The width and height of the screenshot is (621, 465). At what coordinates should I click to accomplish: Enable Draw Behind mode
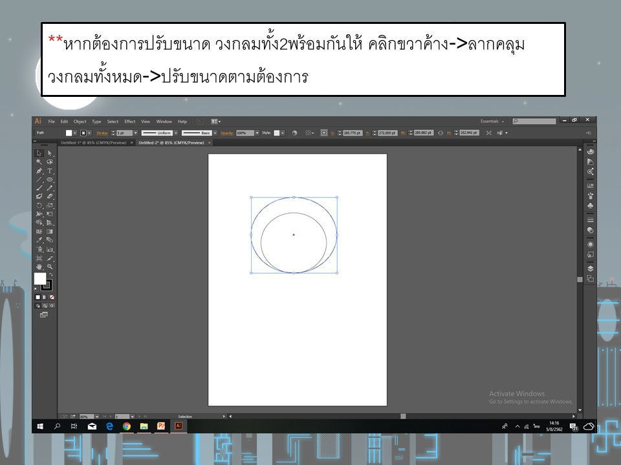[45, 305]
